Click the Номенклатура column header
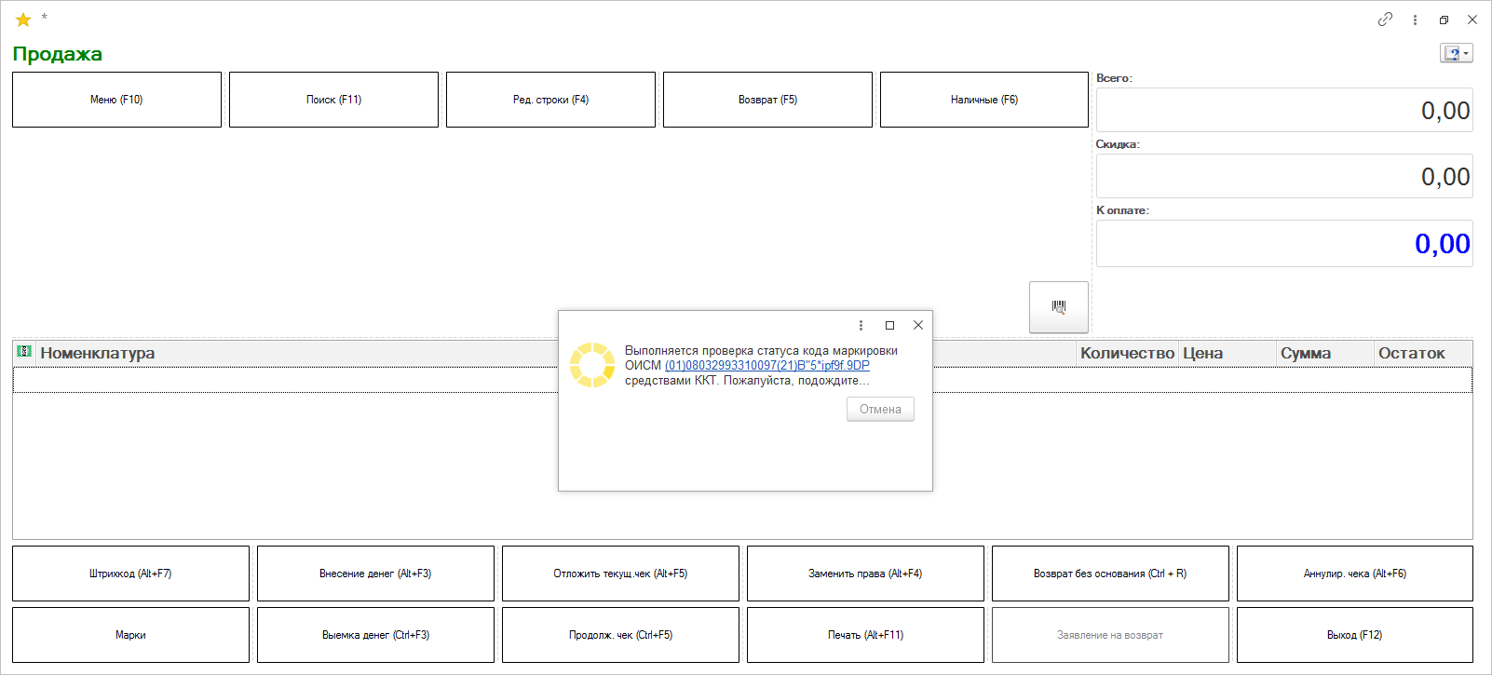 point(98,353)
